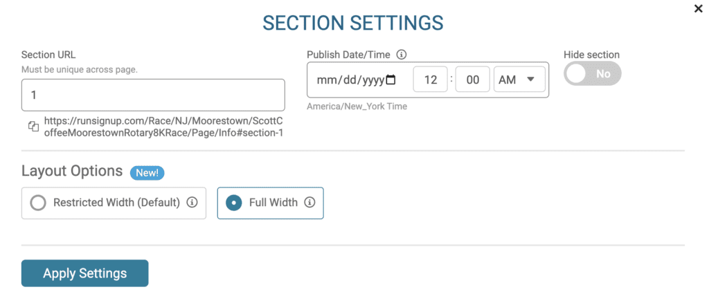Open the AM/PM dropdown
The height and width of the screenshot is (294, 709).
[519, 80]
